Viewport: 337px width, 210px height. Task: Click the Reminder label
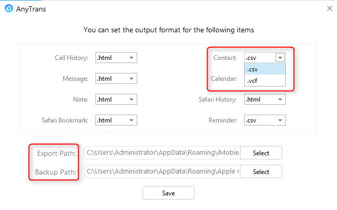(x=223, y=120)
